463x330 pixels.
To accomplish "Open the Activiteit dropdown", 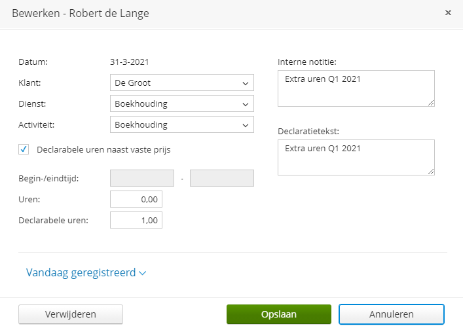I will click(182, 124).
